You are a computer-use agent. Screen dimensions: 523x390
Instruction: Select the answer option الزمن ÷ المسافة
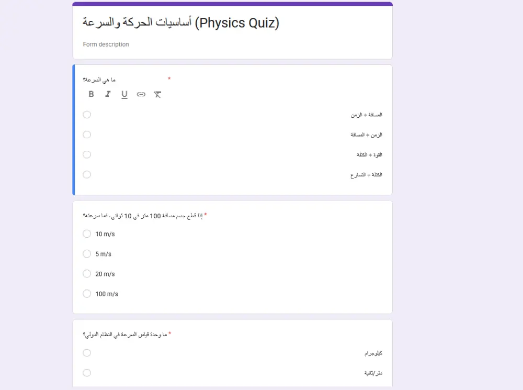click(x=87, y=135)
